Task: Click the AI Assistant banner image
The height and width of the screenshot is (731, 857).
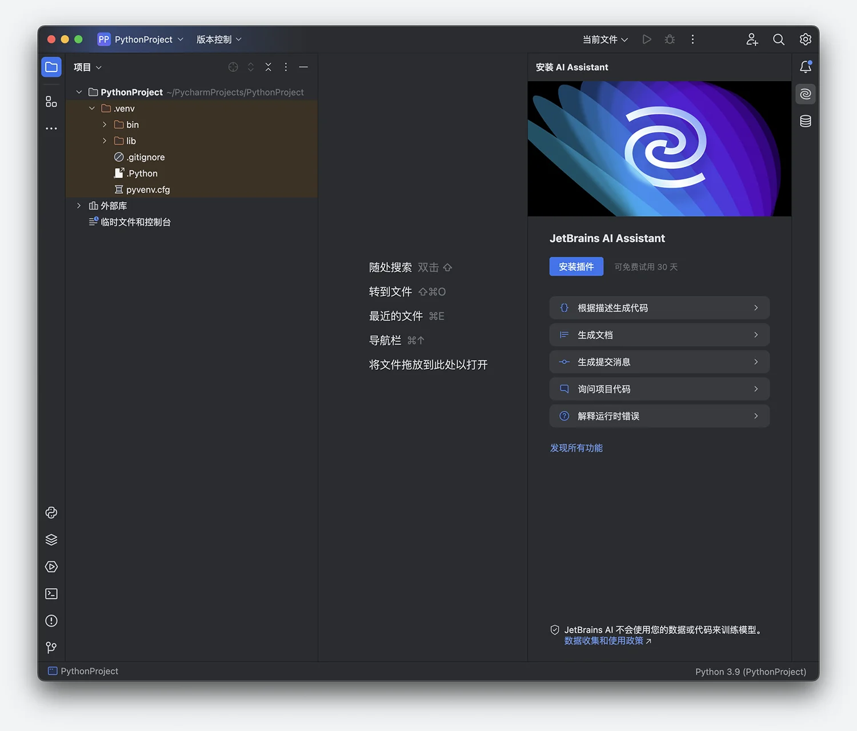Action: click(659, 149)
